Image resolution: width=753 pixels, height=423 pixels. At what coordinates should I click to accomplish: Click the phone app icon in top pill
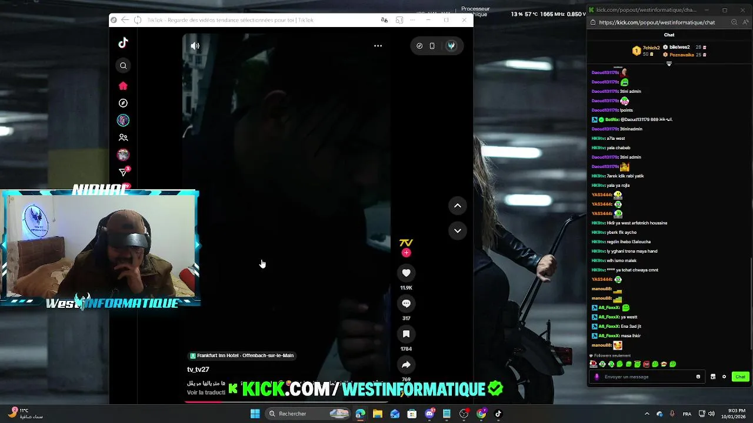coord(432,46)
